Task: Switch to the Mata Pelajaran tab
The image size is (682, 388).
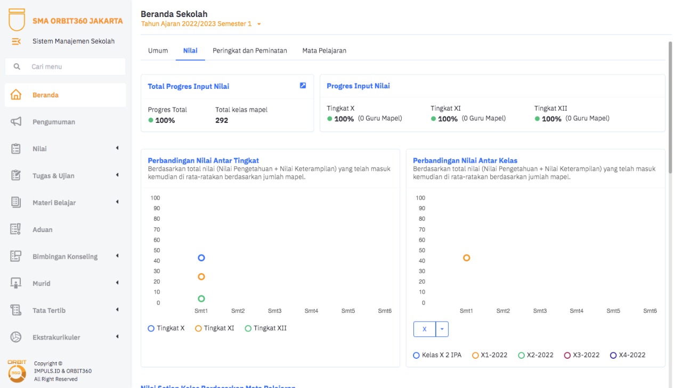Action: click(x=324, y=51)
